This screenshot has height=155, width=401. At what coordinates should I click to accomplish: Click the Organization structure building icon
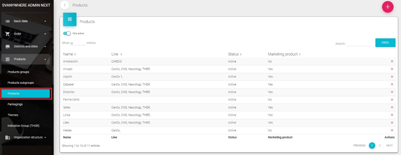coord(8,137)
